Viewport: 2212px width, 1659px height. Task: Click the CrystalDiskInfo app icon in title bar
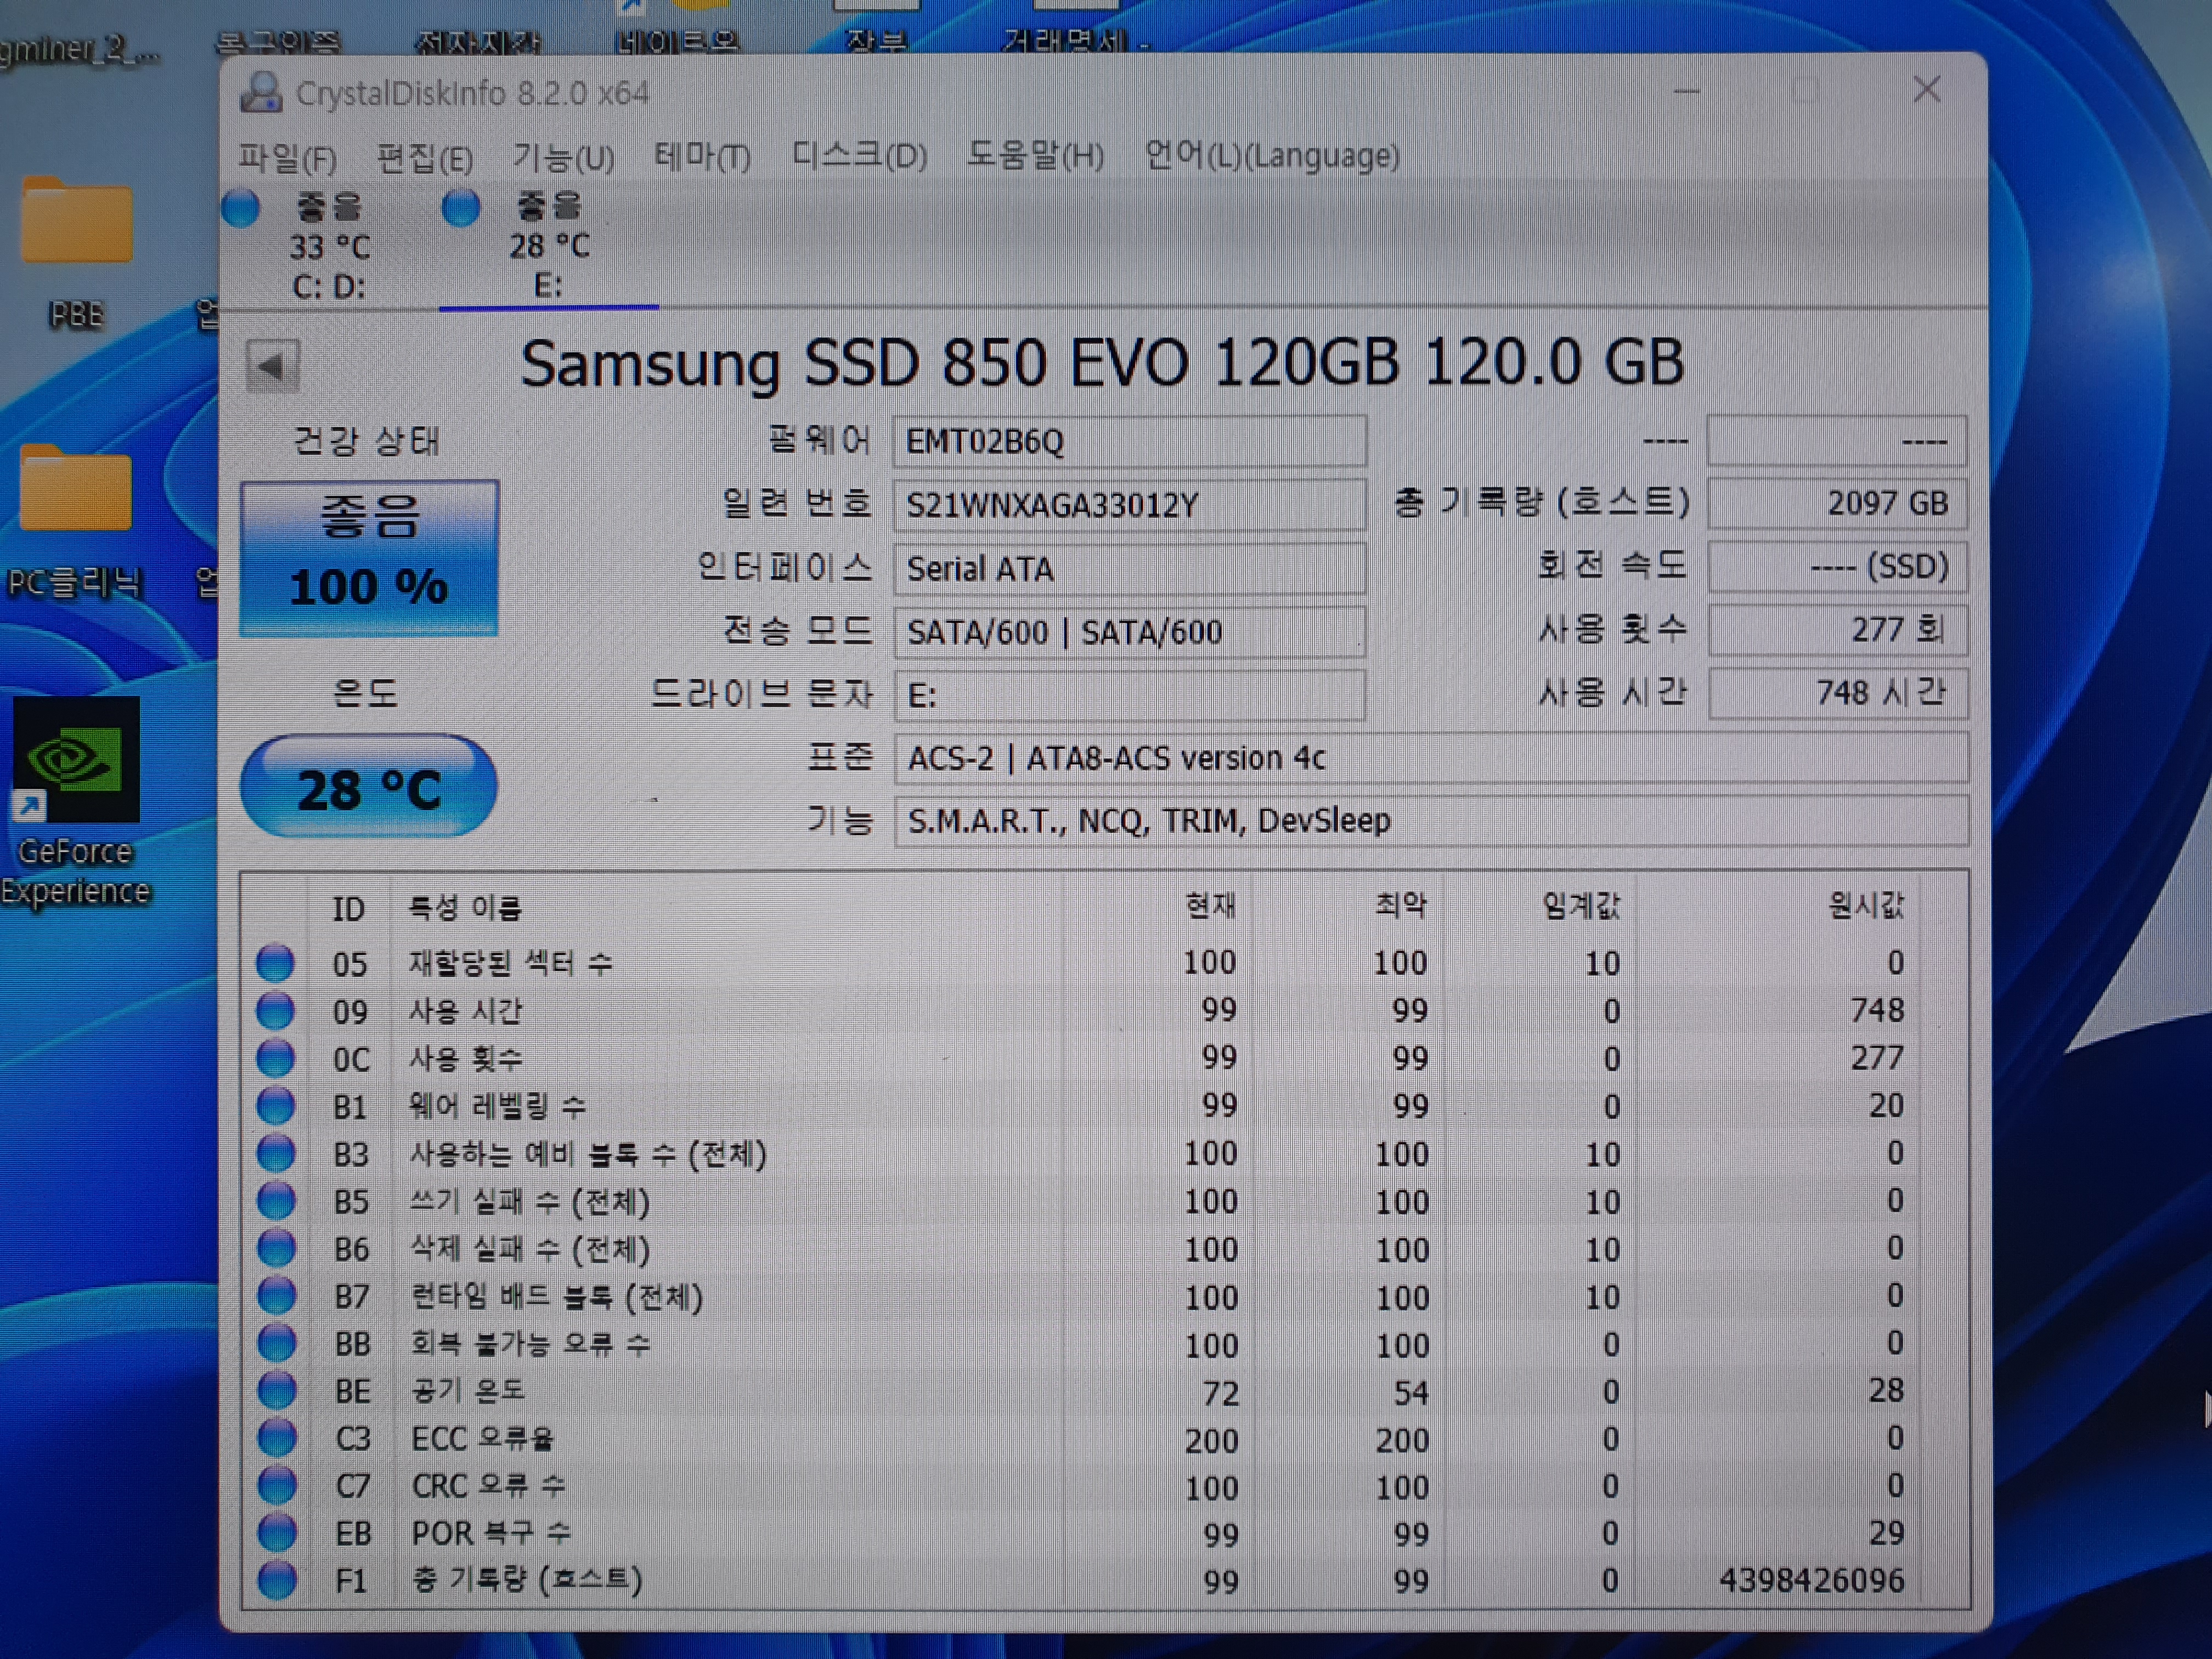[261, 92]
